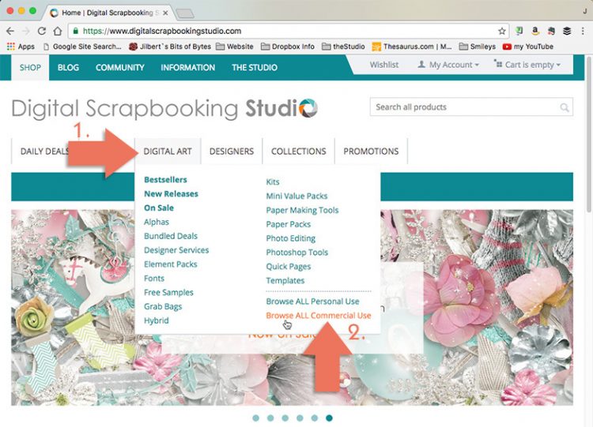Open the COLLECTIONS menu tab
Viewport: 593px width, 427px height.
coord(298,152)
